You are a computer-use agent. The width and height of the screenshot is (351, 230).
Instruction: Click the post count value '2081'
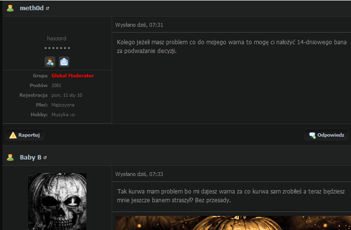[56, 86]
